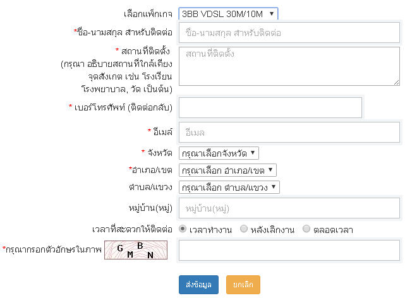Viewport: 405px width, 298px height.
Task: Select the ตลอดเวลา radio button
Action: pyautogui.click(x=306, y=229)
